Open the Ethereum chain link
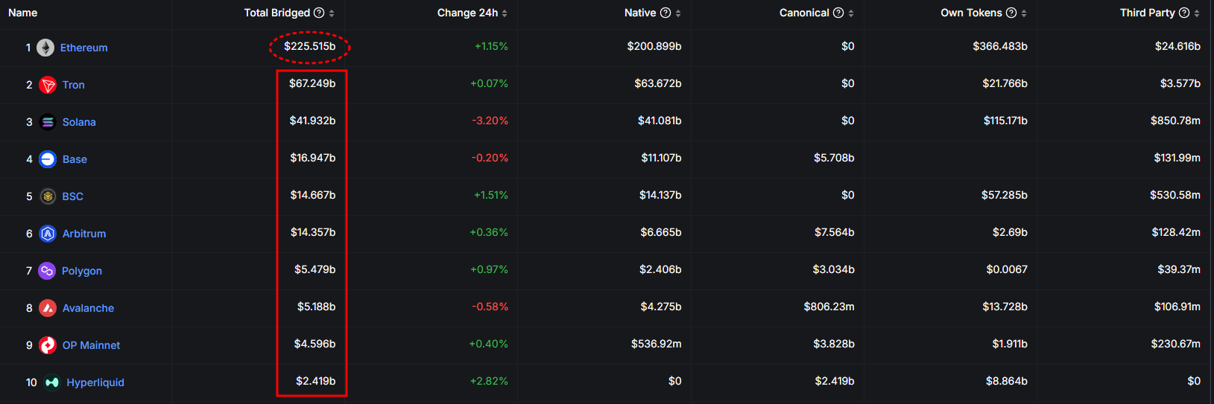 tap(83, 48)
